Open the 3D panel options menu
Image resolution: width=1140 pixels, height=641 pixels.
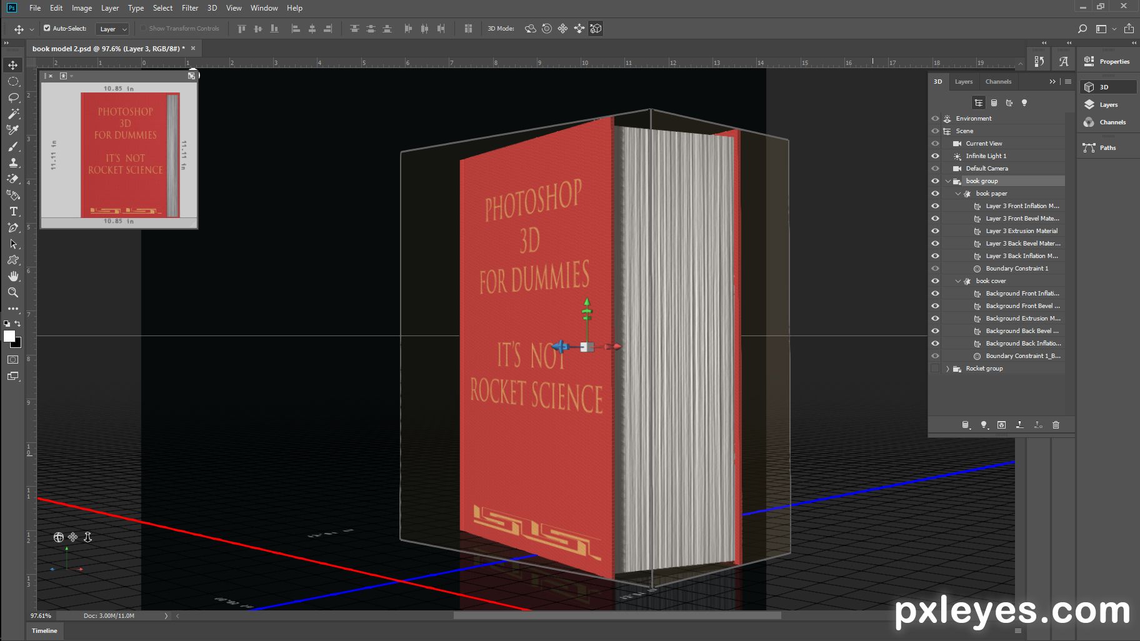pyautogui.click(x=1068, y=82)
